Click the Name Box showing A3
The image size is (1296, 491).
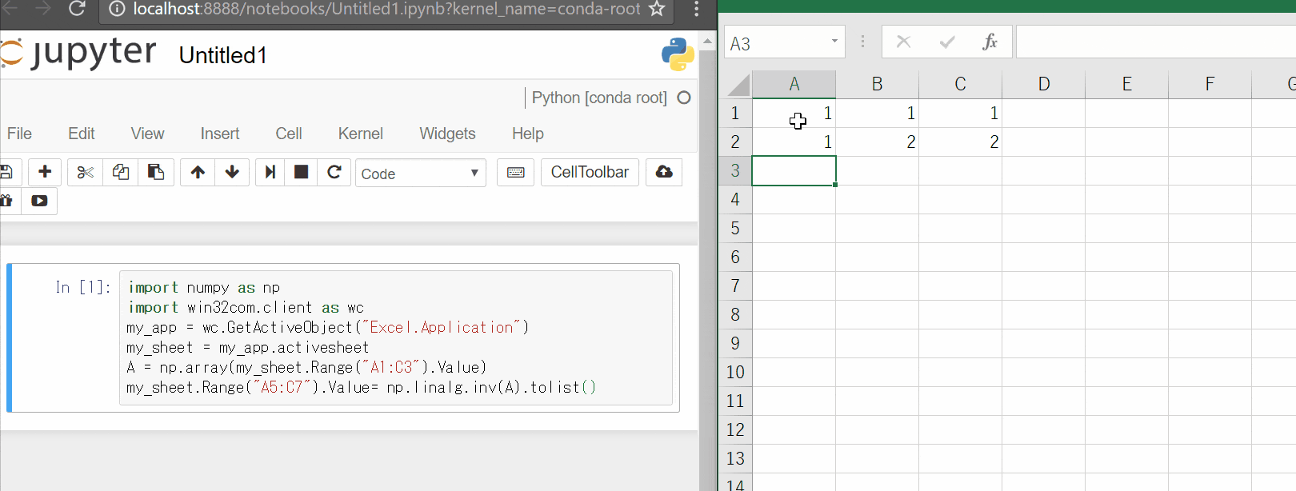click(x=777, y=42)
